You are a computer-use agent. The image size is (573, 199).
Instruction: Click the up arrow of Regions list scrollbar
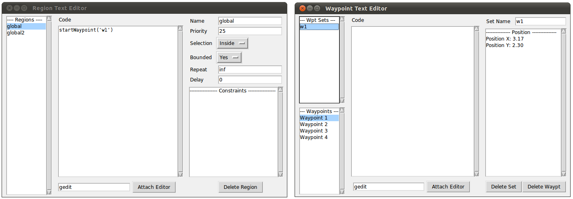[x=49, y=18]
